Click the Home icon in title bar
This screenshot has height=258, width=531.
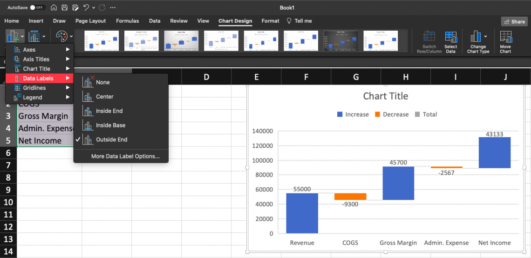tap(54, 8)
